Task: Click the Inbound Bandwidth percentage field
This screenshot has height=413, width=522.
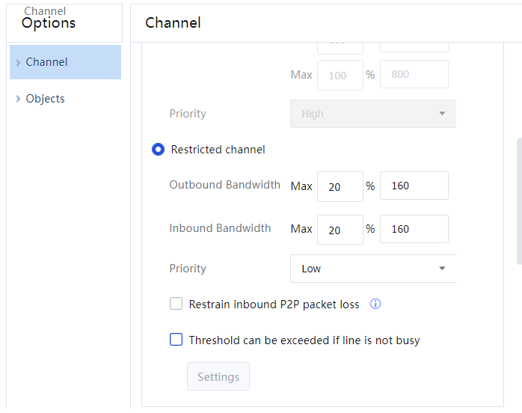Action: (x=340, y=230)
